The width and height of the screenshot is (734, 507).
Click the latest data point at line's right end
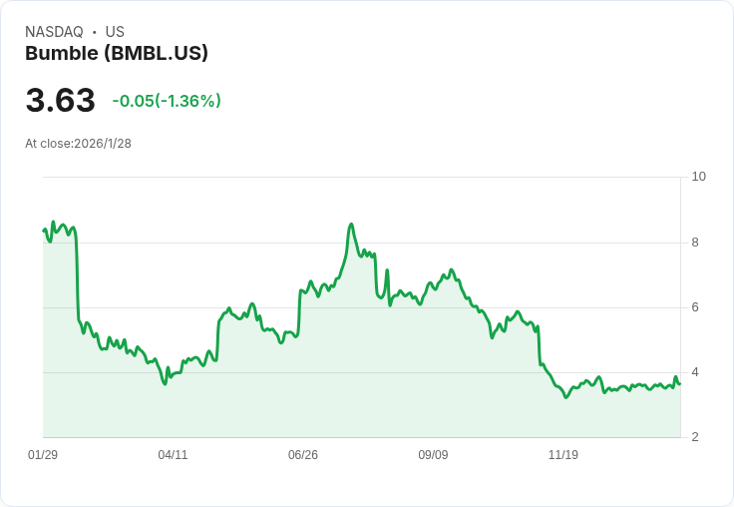tap(679, 384)
